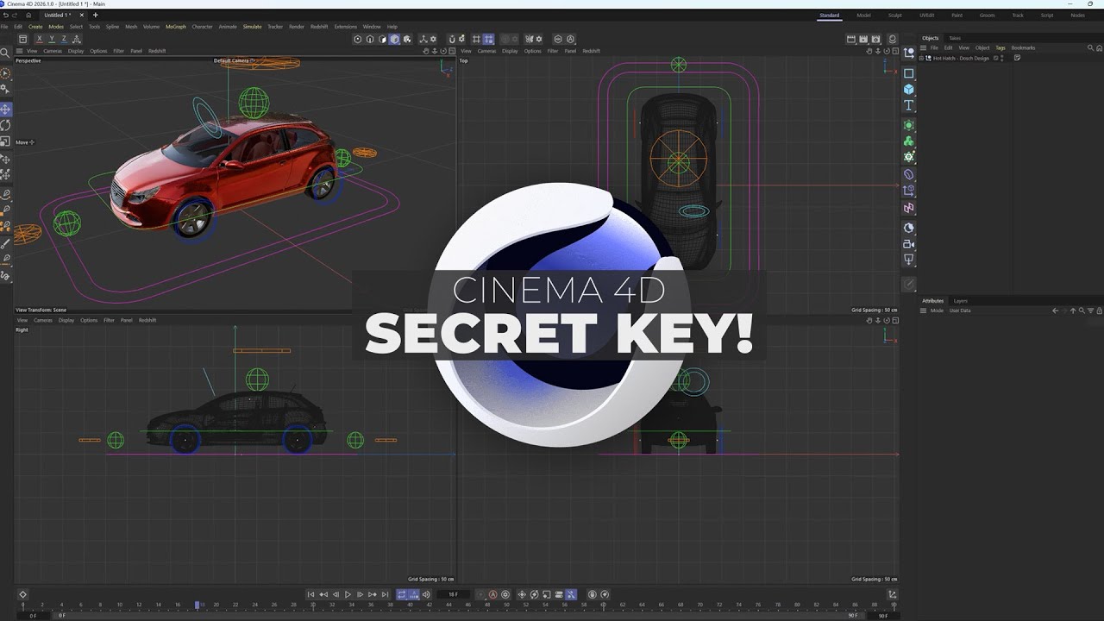Toggle Y axis lock
The width and height of the screenshot is (1104, 621).
coord(52,39)
